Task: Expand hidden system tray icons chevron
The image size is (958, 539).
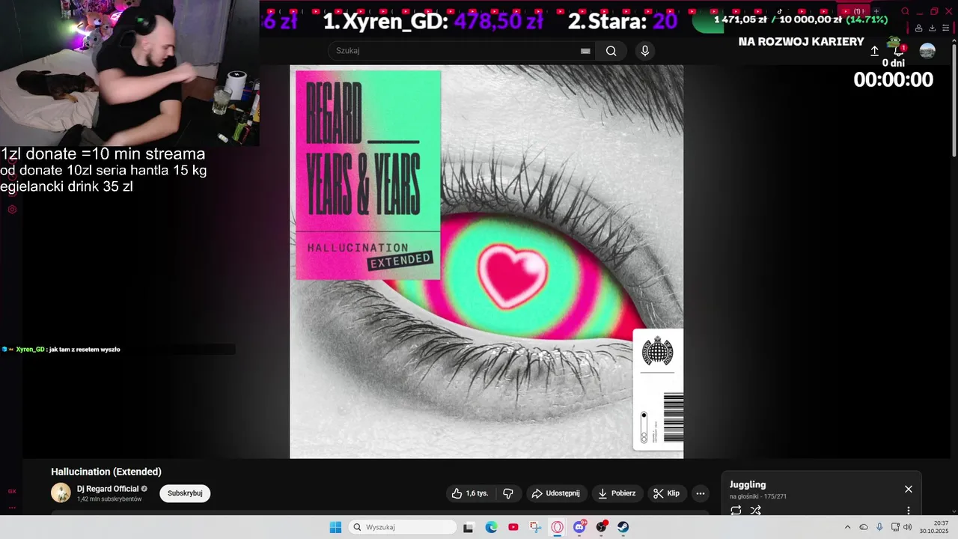Action: click(847, 527)
